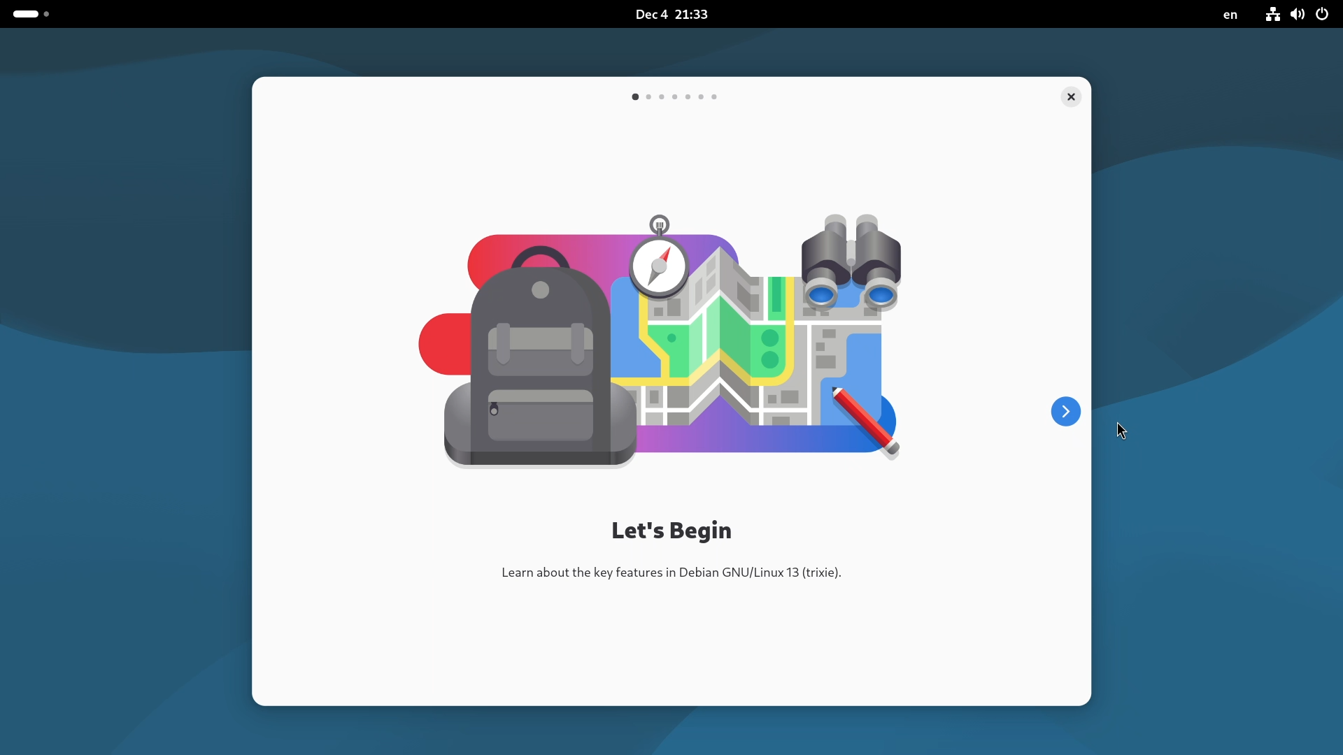
Task: Close the Let's Begin tour window
Action: [x=1071, y=97]
